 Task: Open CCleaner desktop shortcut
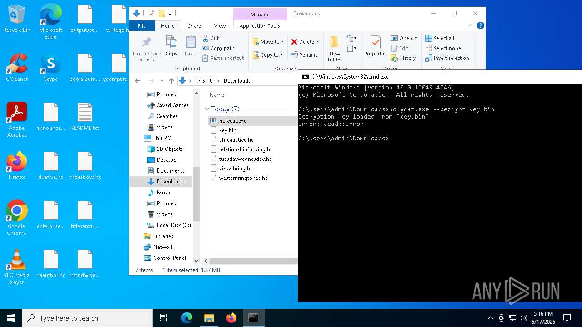click(x=17, y=68)
